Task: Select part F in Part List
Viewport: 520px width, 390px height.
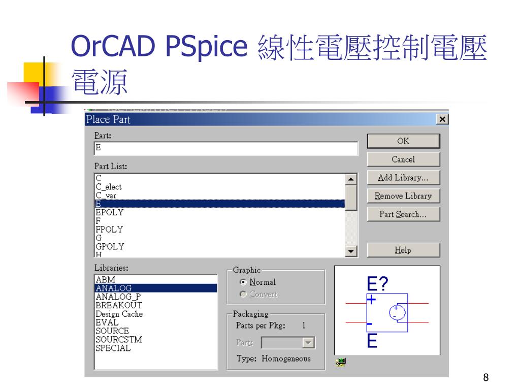Action: point(220,221)
